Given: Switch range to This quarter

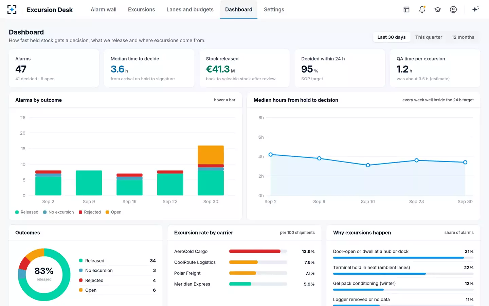Looking at the screenshot, I should pos(429,37).
